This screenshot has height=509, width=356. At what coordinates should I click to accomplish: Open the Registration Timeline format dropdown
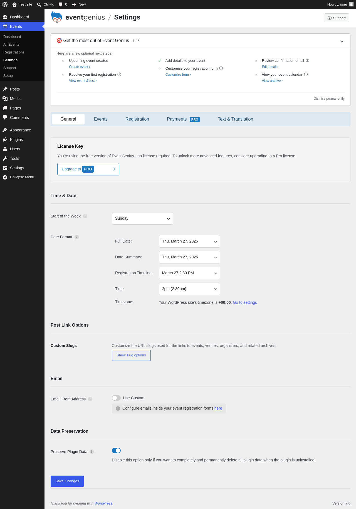point(190,273)
